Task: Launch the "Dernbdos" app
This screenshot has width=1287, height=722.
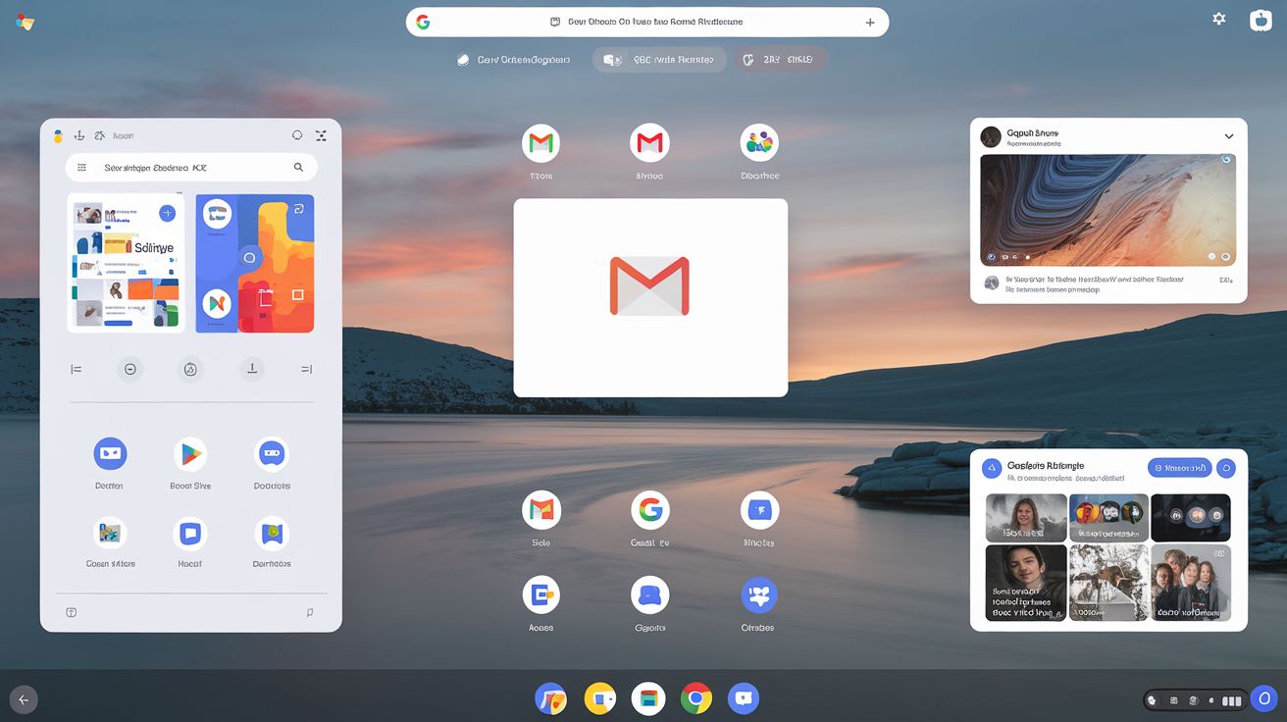Action: click(272, 533)
